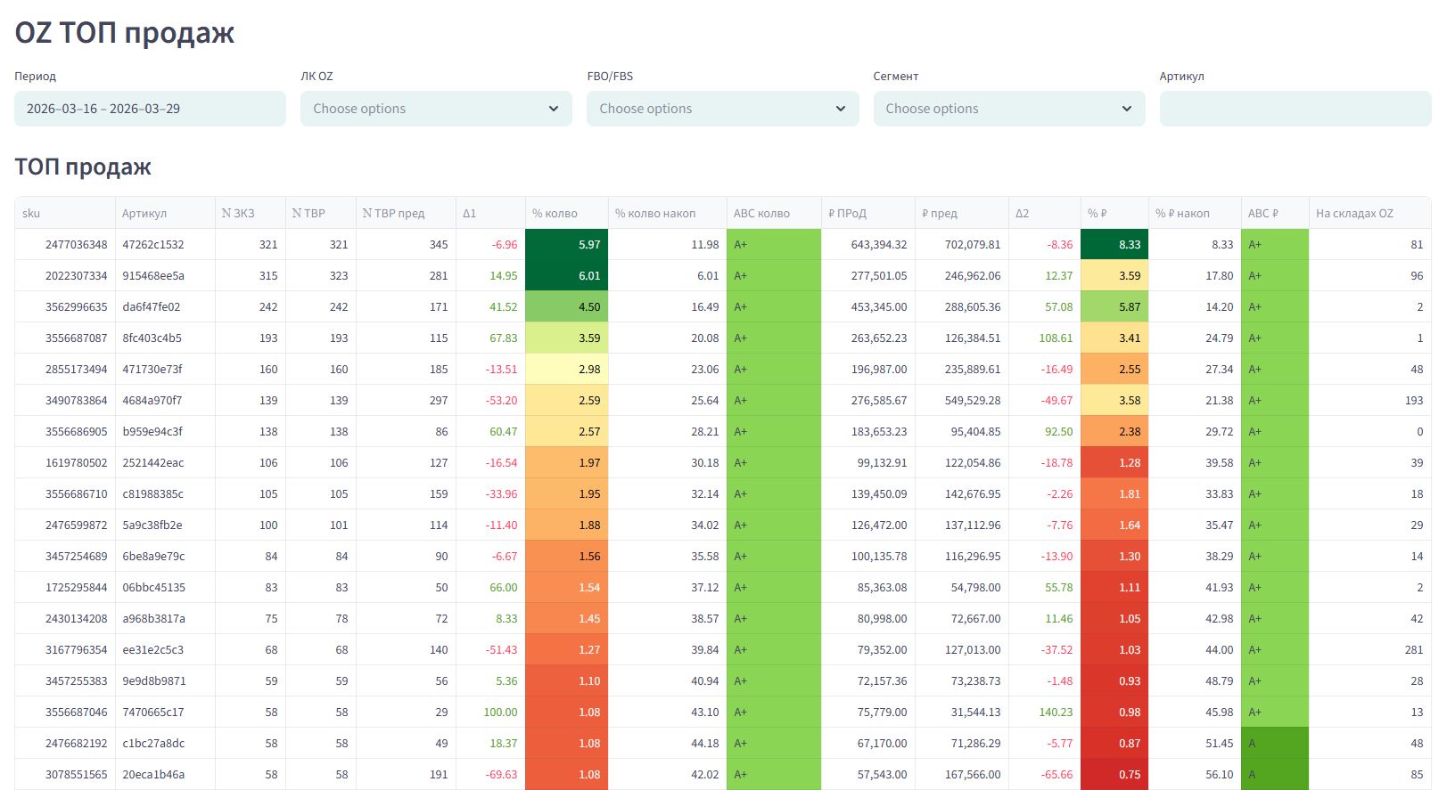Click the stock value 281 cell
Screen dimensions: 1447x790
tap(1369, 649)
